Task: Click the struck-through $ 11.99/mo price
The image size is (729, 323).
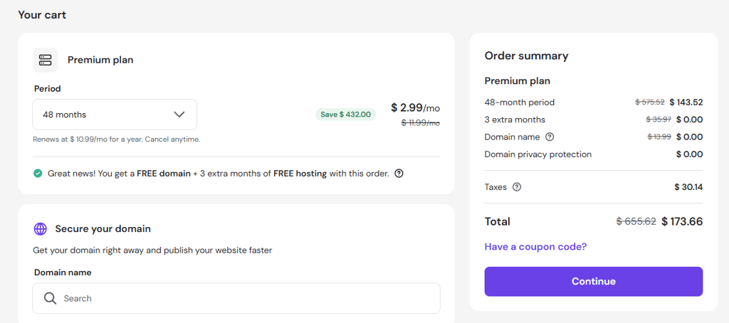Action: pyautogui.click(x=421, y=123)
